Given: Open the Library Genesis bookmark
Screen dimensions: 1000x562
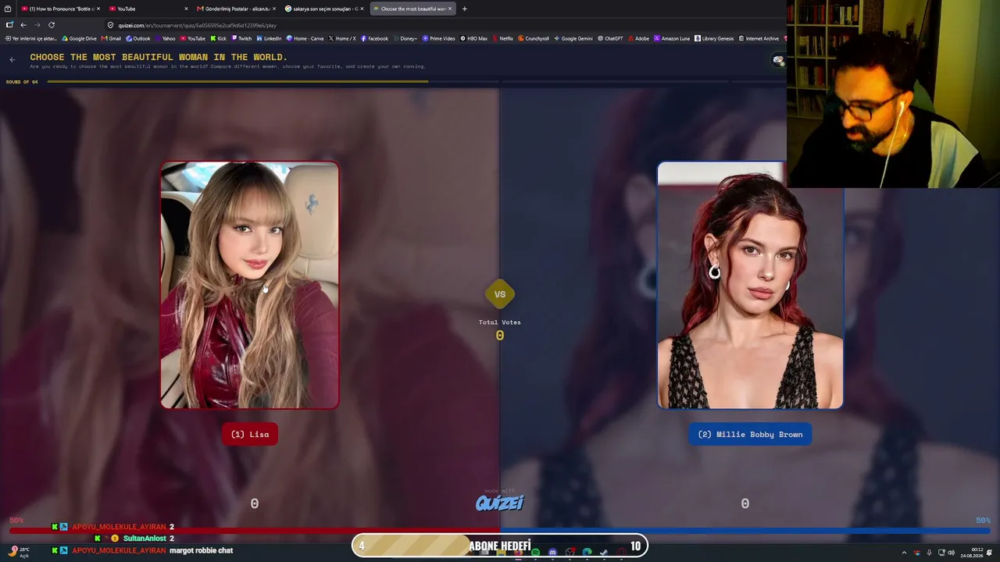Looking at the screenshot, I should 715,38.
